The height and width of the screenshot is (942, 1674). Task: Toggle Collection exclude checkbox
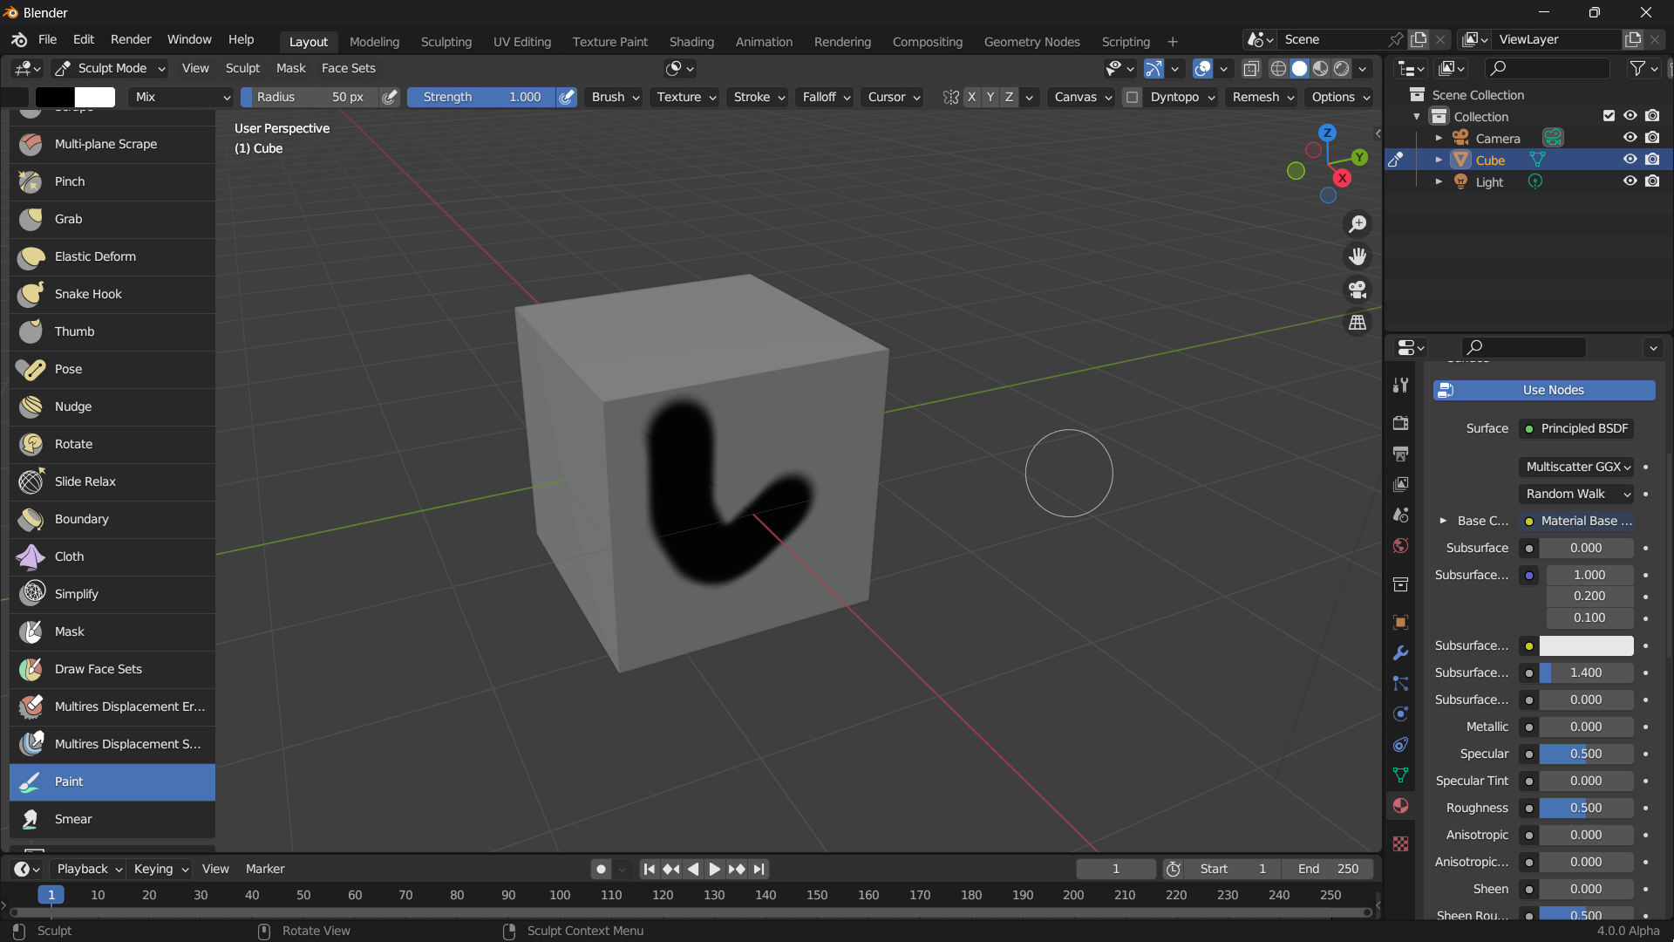[x=1609, y=116]
